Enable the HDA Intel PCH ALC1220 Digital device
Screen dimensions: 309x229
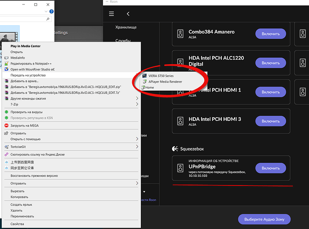[x=270, y=63]
